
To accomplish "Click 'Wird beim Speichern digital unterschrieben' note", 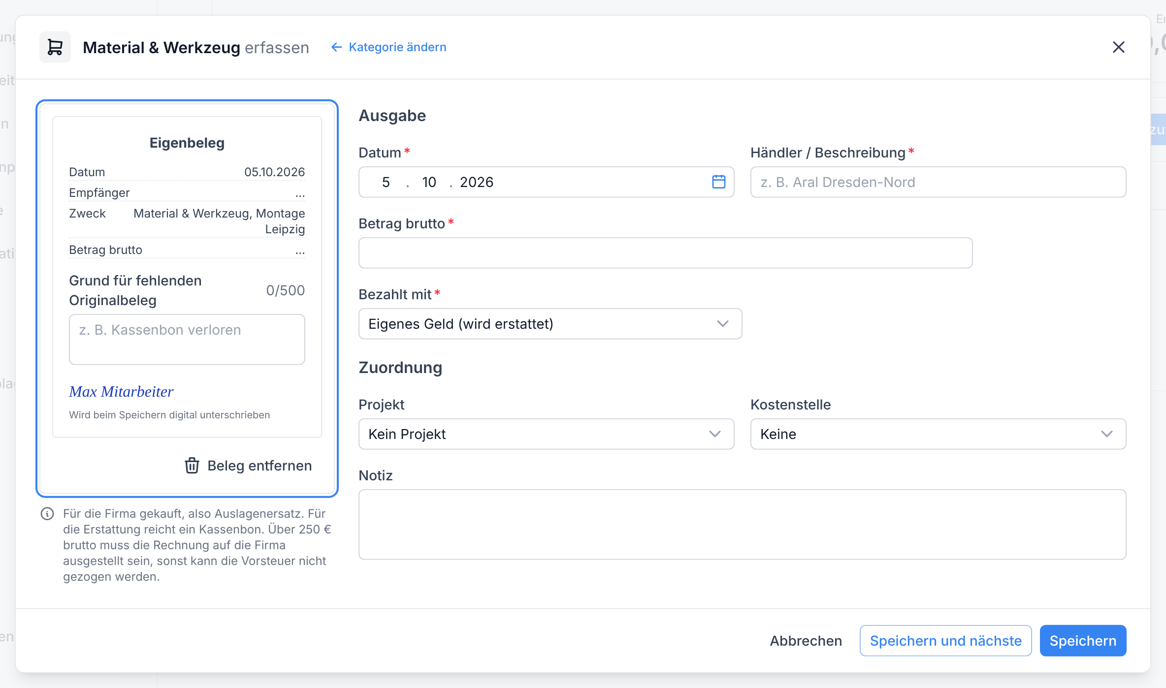I will pos(169,415).
